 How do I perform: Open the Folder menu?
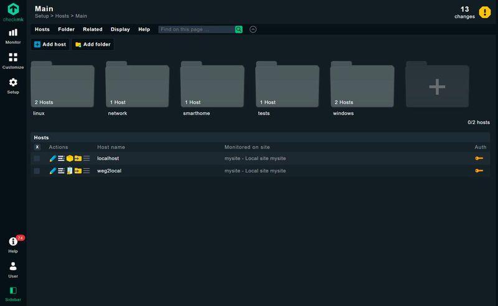66,29
